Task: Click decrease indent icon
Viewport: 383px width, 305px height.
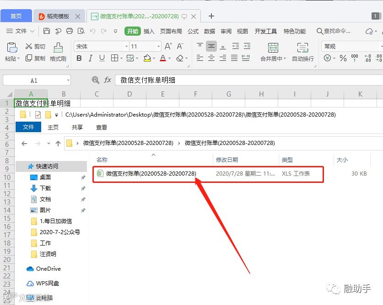Action: tap(236, 46)
